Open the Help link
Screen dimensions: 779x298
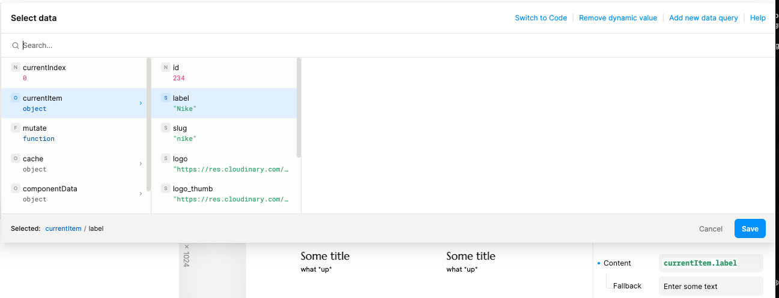pyautogui.click(x=757, y=18)
